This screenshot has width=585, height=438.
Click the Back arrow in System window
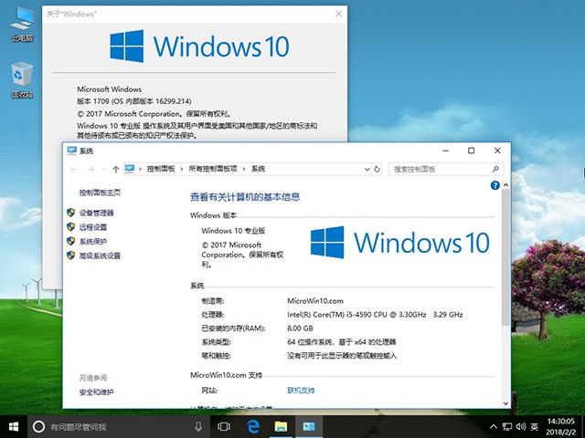click(x=74, y=170)
